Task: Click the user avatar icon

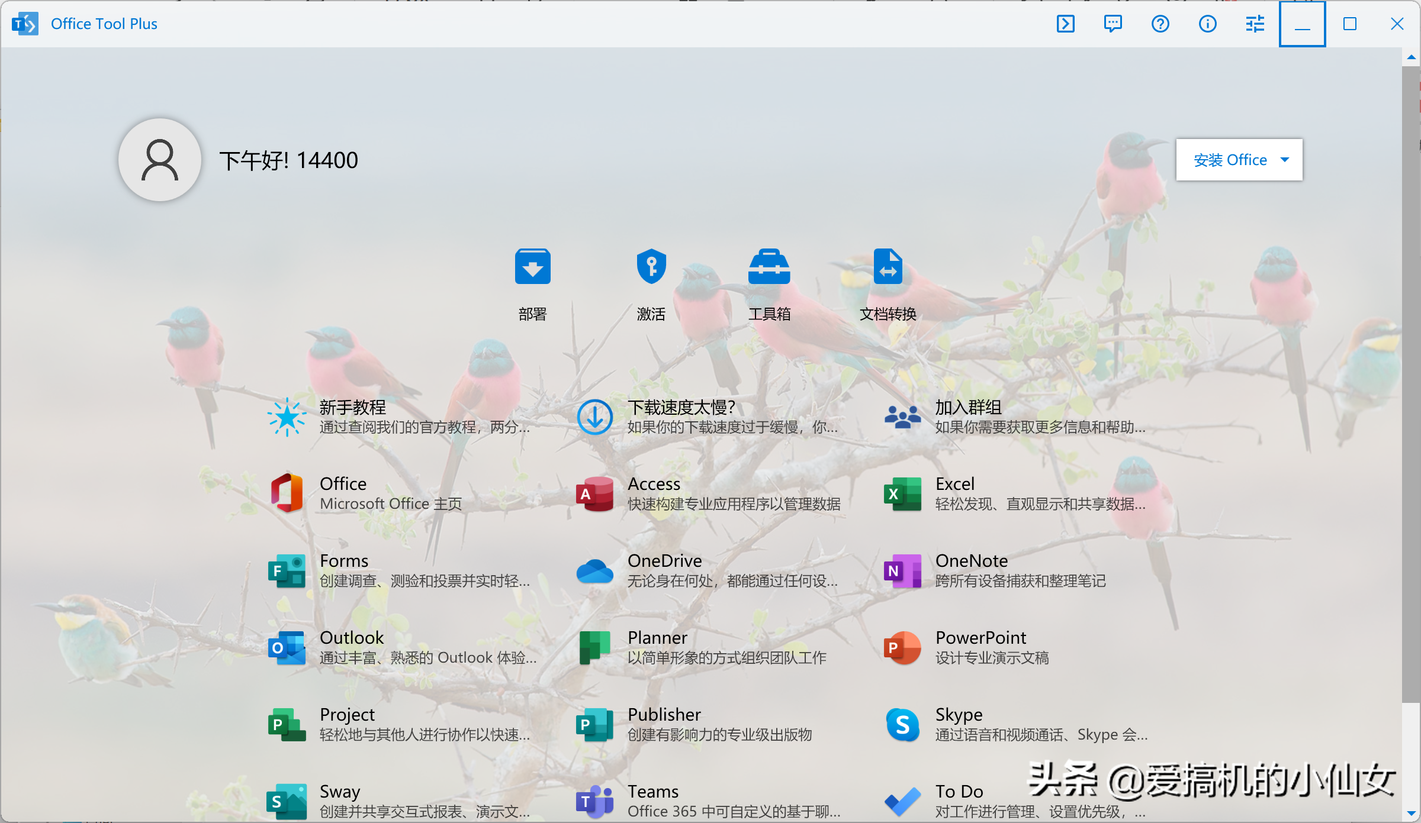Action: [x=160, y=160]
